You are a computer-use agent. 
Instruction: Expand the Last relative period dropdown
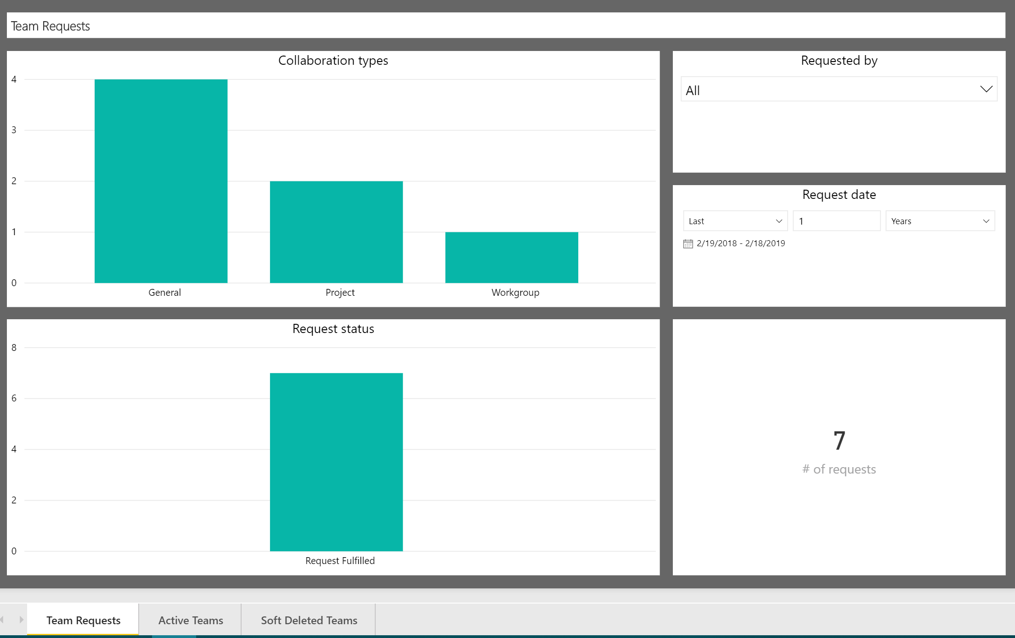coord(735,221)
